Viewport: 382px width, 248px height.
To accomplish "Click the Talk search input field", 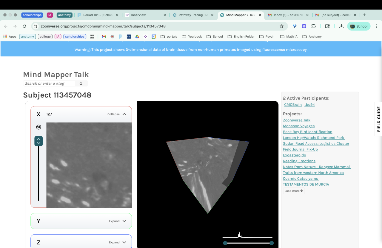I will tap(49, 83).
